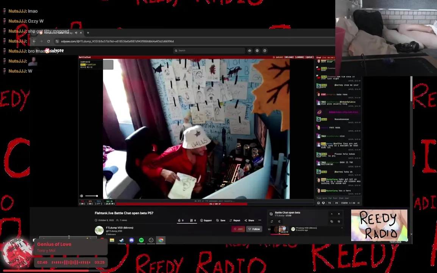437x273 pixels.
Task: Click the first small icon in the chat input bar
Action: coord(318,203)
